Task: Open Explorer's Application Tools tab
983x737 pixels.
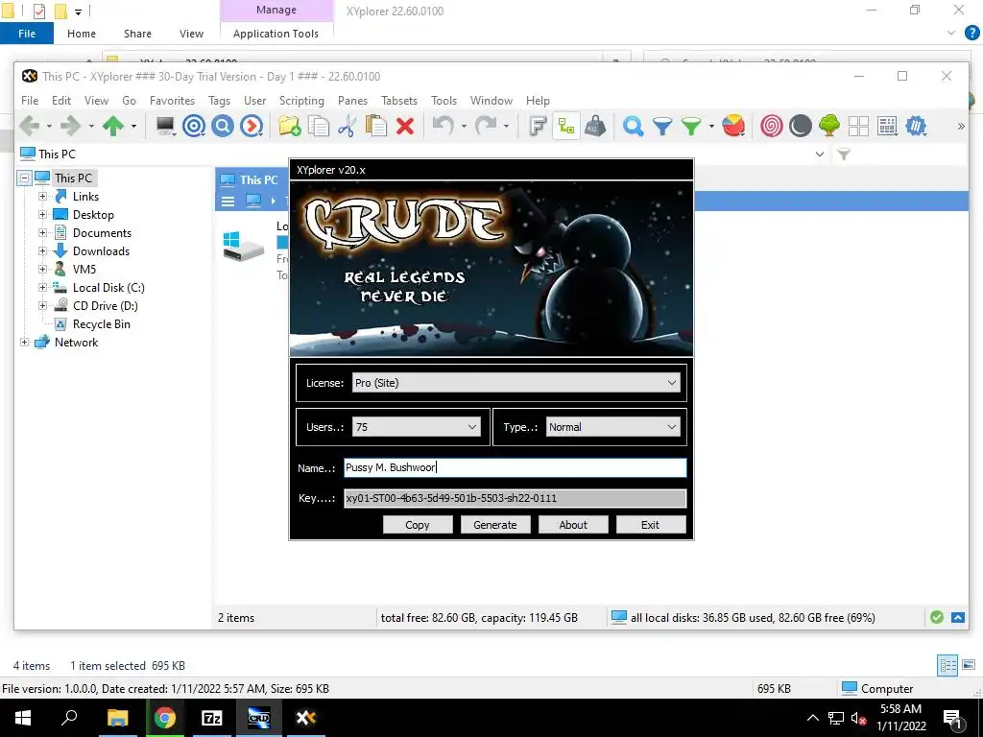Action: [x=276, y=34]
